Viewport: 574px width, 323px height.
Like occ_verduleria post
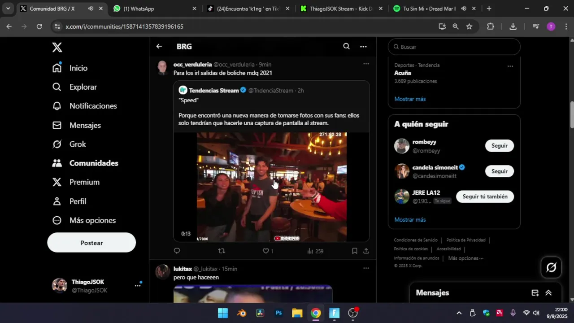tap(265, 251)
